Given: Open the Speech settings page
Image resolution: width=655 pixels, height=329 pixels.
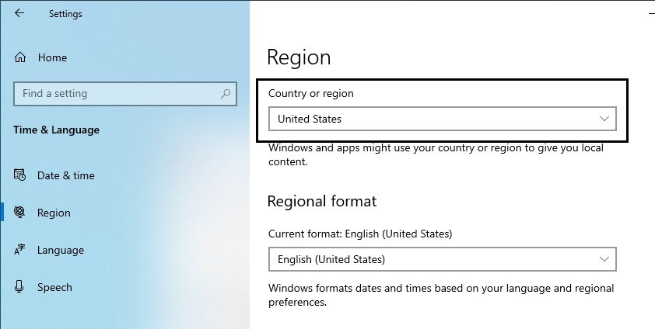Looking at the screenshot, I should [x=54, y=287].
